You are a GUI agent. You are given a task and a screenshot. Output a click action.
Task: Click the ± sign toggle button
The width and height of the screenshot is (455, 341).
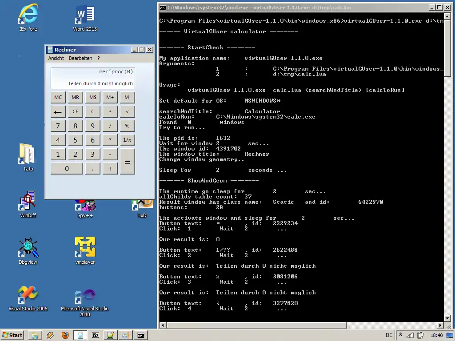click(110, 111)
